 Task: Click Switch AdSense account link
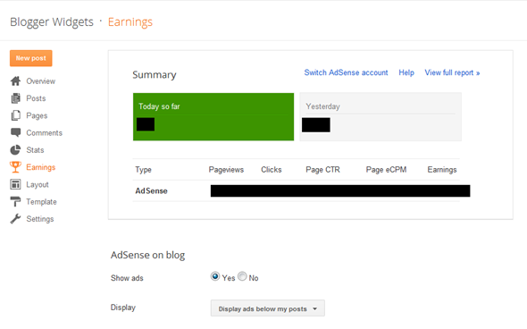tap(346, 72)
